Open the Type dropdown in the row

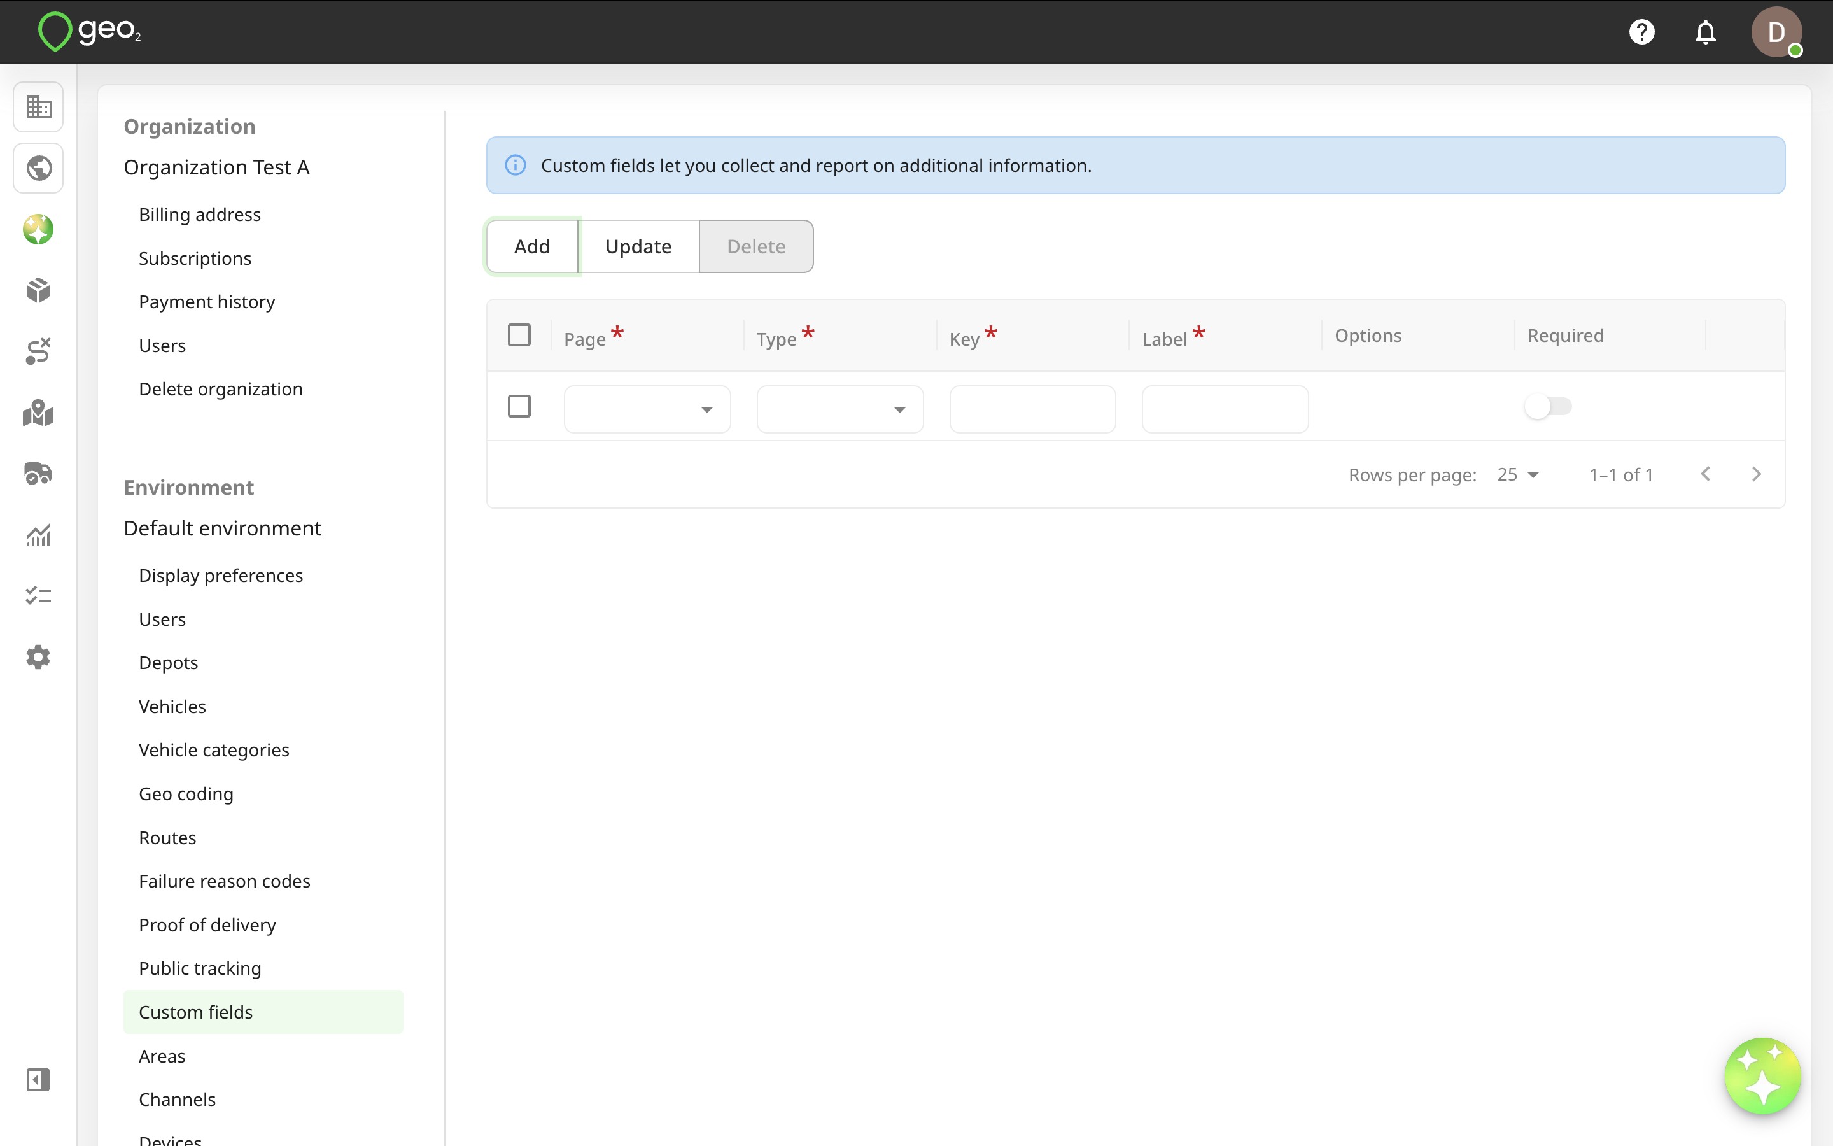point(839,409)
